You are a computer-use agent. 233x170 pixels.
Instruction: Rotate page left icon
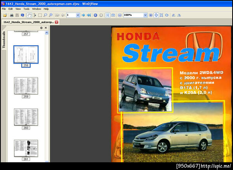[x=174, y=15]
